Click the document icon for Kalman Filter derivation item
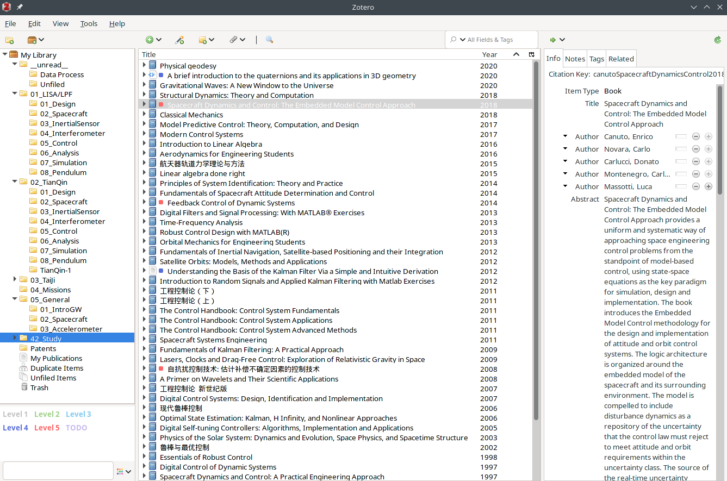The image size is (727, 481). coord(152,271)
